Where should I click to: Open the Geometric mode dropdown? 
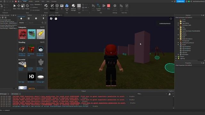click(38, 4)
